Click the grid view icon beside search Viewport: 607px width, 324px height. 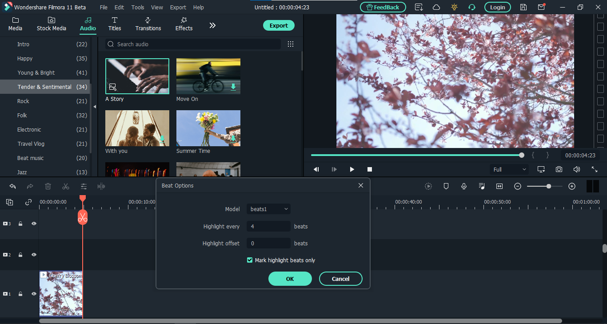click(x=291, y=44)
